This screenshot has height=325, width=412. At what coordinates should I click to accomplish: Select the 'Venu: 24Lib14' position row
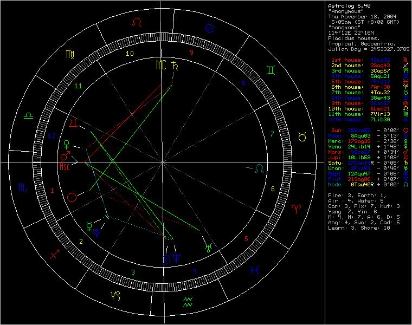point(369,147)
